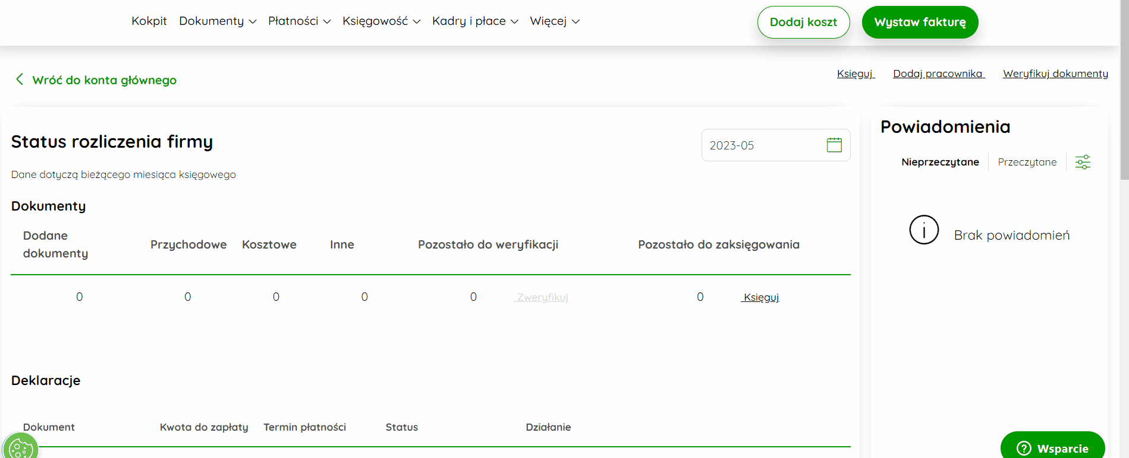
Task: Click Księguj link in documents table
Action: click(x=760, y=297)
